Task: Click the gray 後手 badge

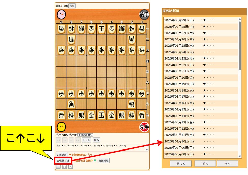Action: 144,15
